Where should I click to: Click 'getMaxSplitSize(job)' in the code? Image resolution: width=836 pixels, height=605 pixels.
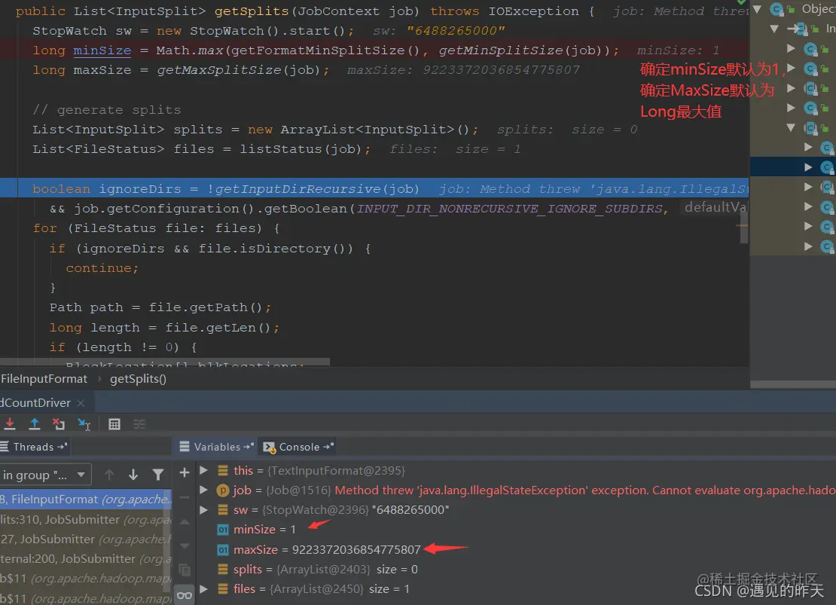[240, 70]
